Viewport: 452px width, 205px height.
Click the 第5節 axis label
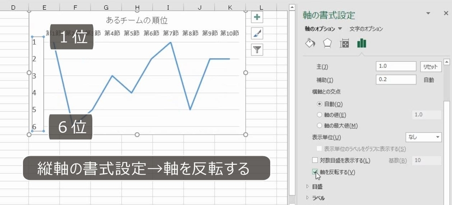132,34
